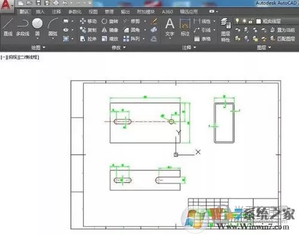The height and width of the screenshot is (235, 299).
Task: Expand the 注释 (Annotation) panel
Action: click(189, 47)
